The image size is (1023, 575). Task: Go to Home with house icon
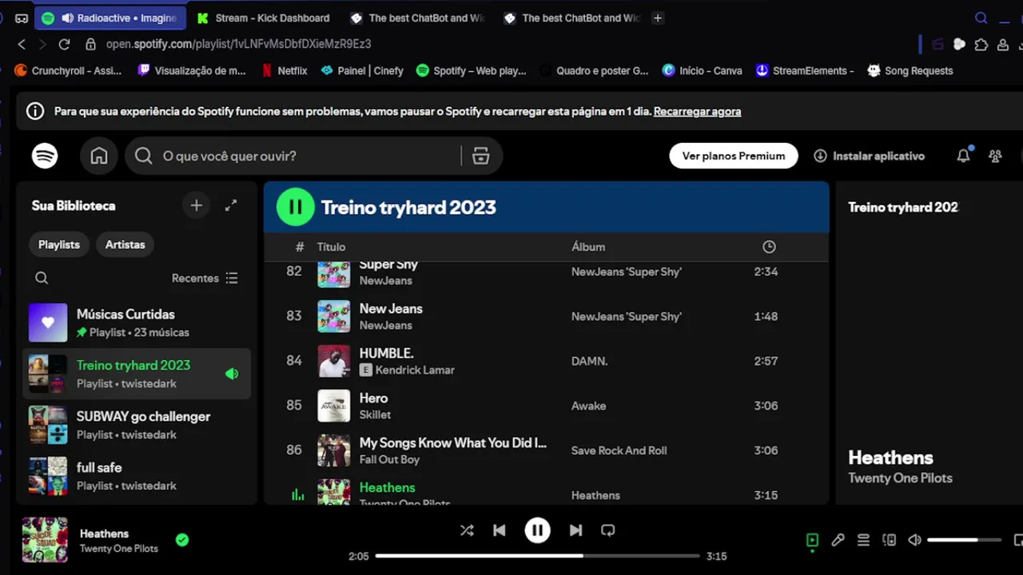pyautogui.click(x=99, y=156)
